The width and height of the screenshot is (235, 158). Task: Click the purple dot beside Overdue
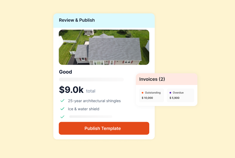[170, 93]
